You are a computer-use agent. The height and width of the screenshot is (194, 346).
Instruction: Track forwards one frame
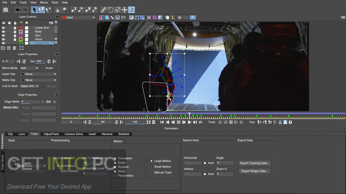(x=236, y=122)
